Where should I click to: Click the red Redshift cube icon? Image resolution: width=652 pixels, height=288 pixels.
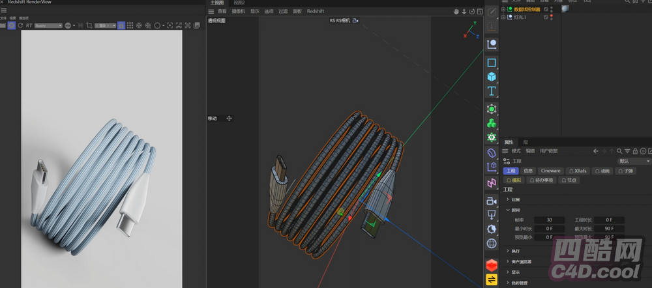point(492,265)
